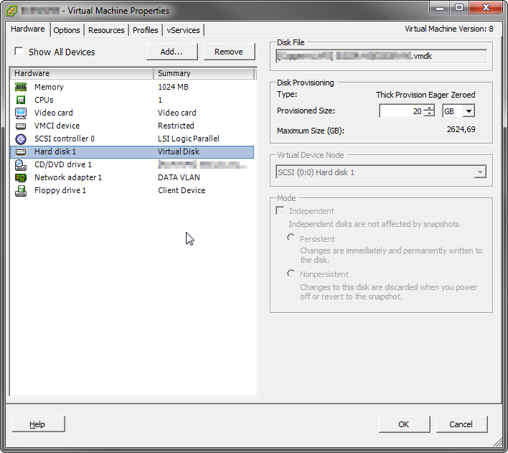Click the Provisioned Size input field
508x453 pixels.
coord(400,111)
